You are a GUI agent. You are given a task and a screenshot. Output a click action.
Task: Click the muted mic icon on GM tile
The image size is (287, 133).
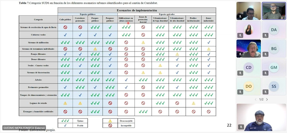[x=265, y=73]
